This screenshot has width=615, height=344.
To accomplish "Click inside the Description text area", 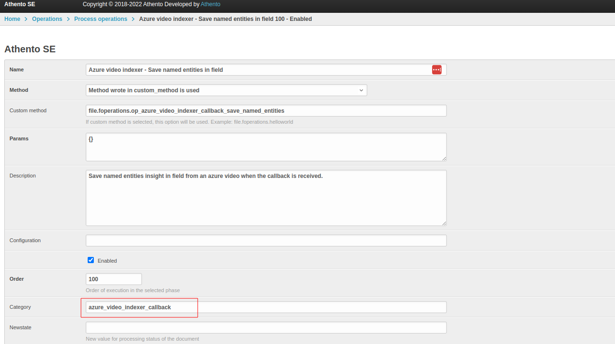I will click(x=266, y=197).
